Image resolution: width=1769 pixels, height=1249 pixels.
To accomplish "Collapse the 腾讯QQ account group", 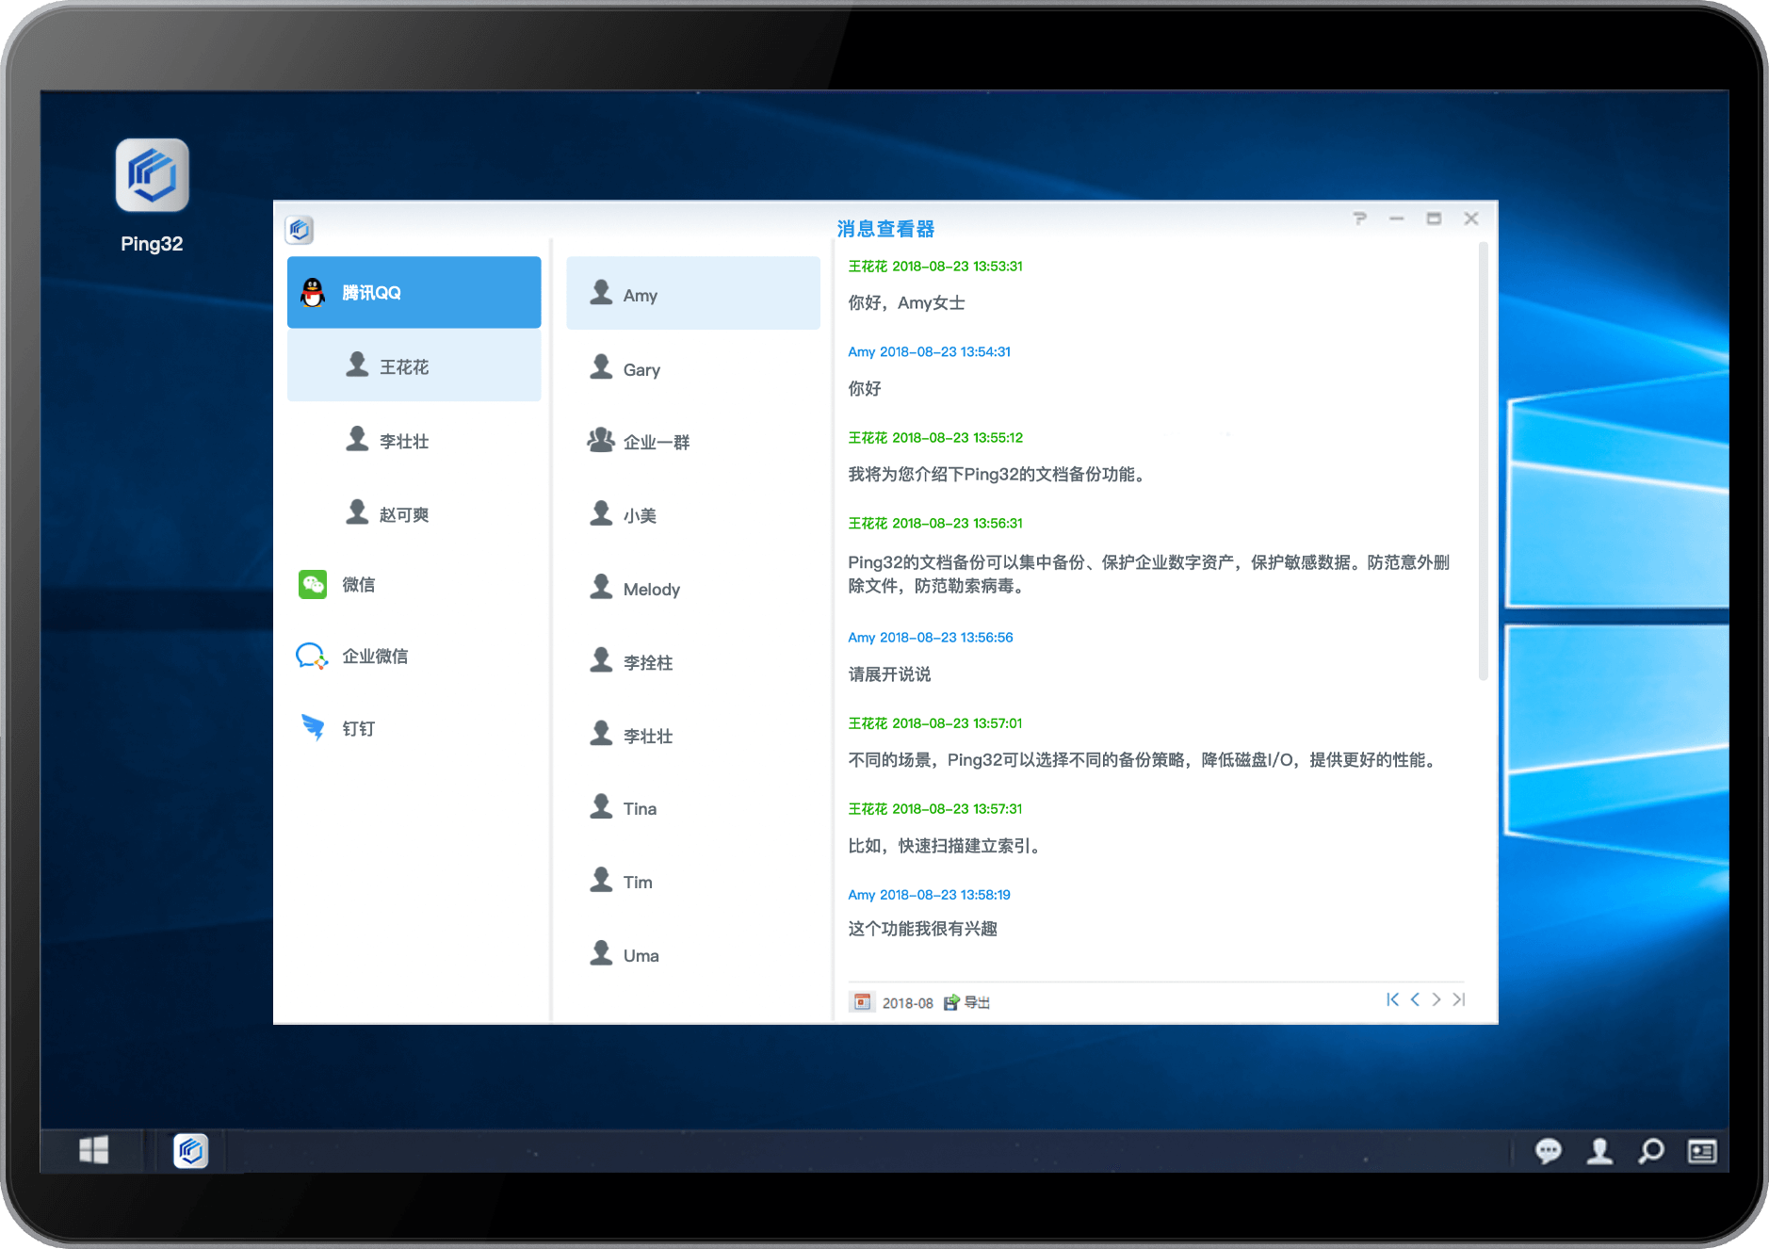I will click(x=414, y=293).
